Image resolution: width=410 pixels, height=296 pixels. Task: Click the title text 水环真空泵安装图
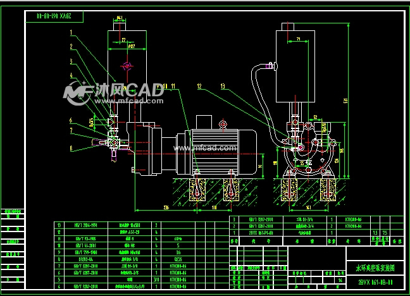pyautogui.click(x=373, y=269)
